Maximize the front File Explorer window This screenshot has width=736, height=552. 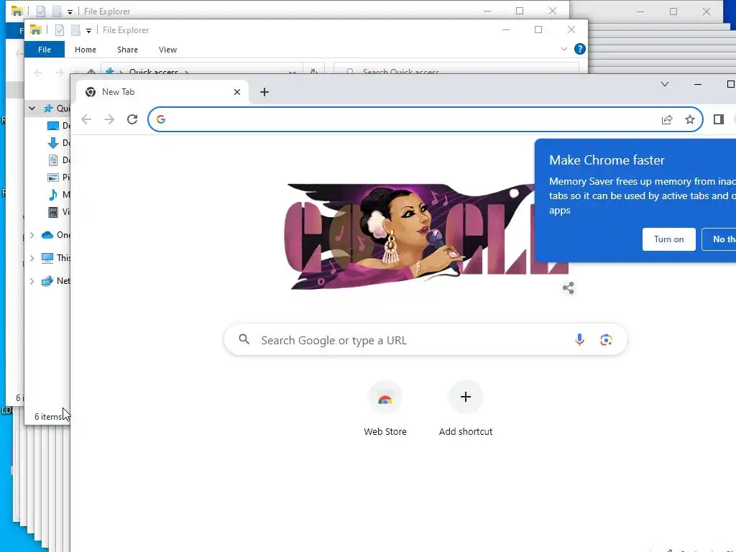click(538, 29)
